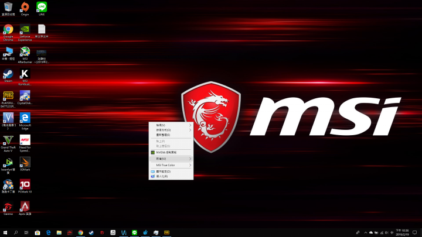Screen dimensions: 422x237
Task: Open Task View from the taskbar
Action: tap(26, 232)
